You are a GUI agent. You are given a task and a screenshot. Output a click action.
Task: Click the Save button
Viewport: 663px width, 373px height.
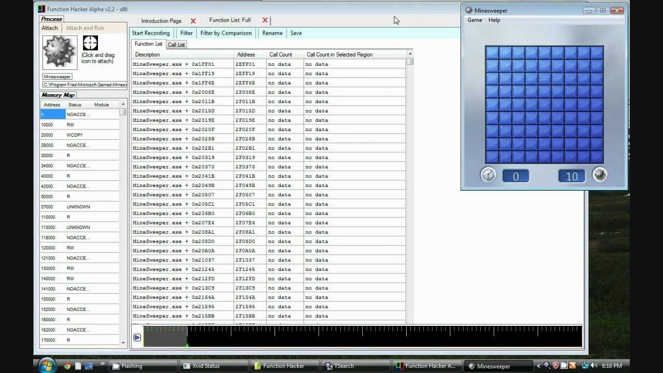tap(296, 33)
